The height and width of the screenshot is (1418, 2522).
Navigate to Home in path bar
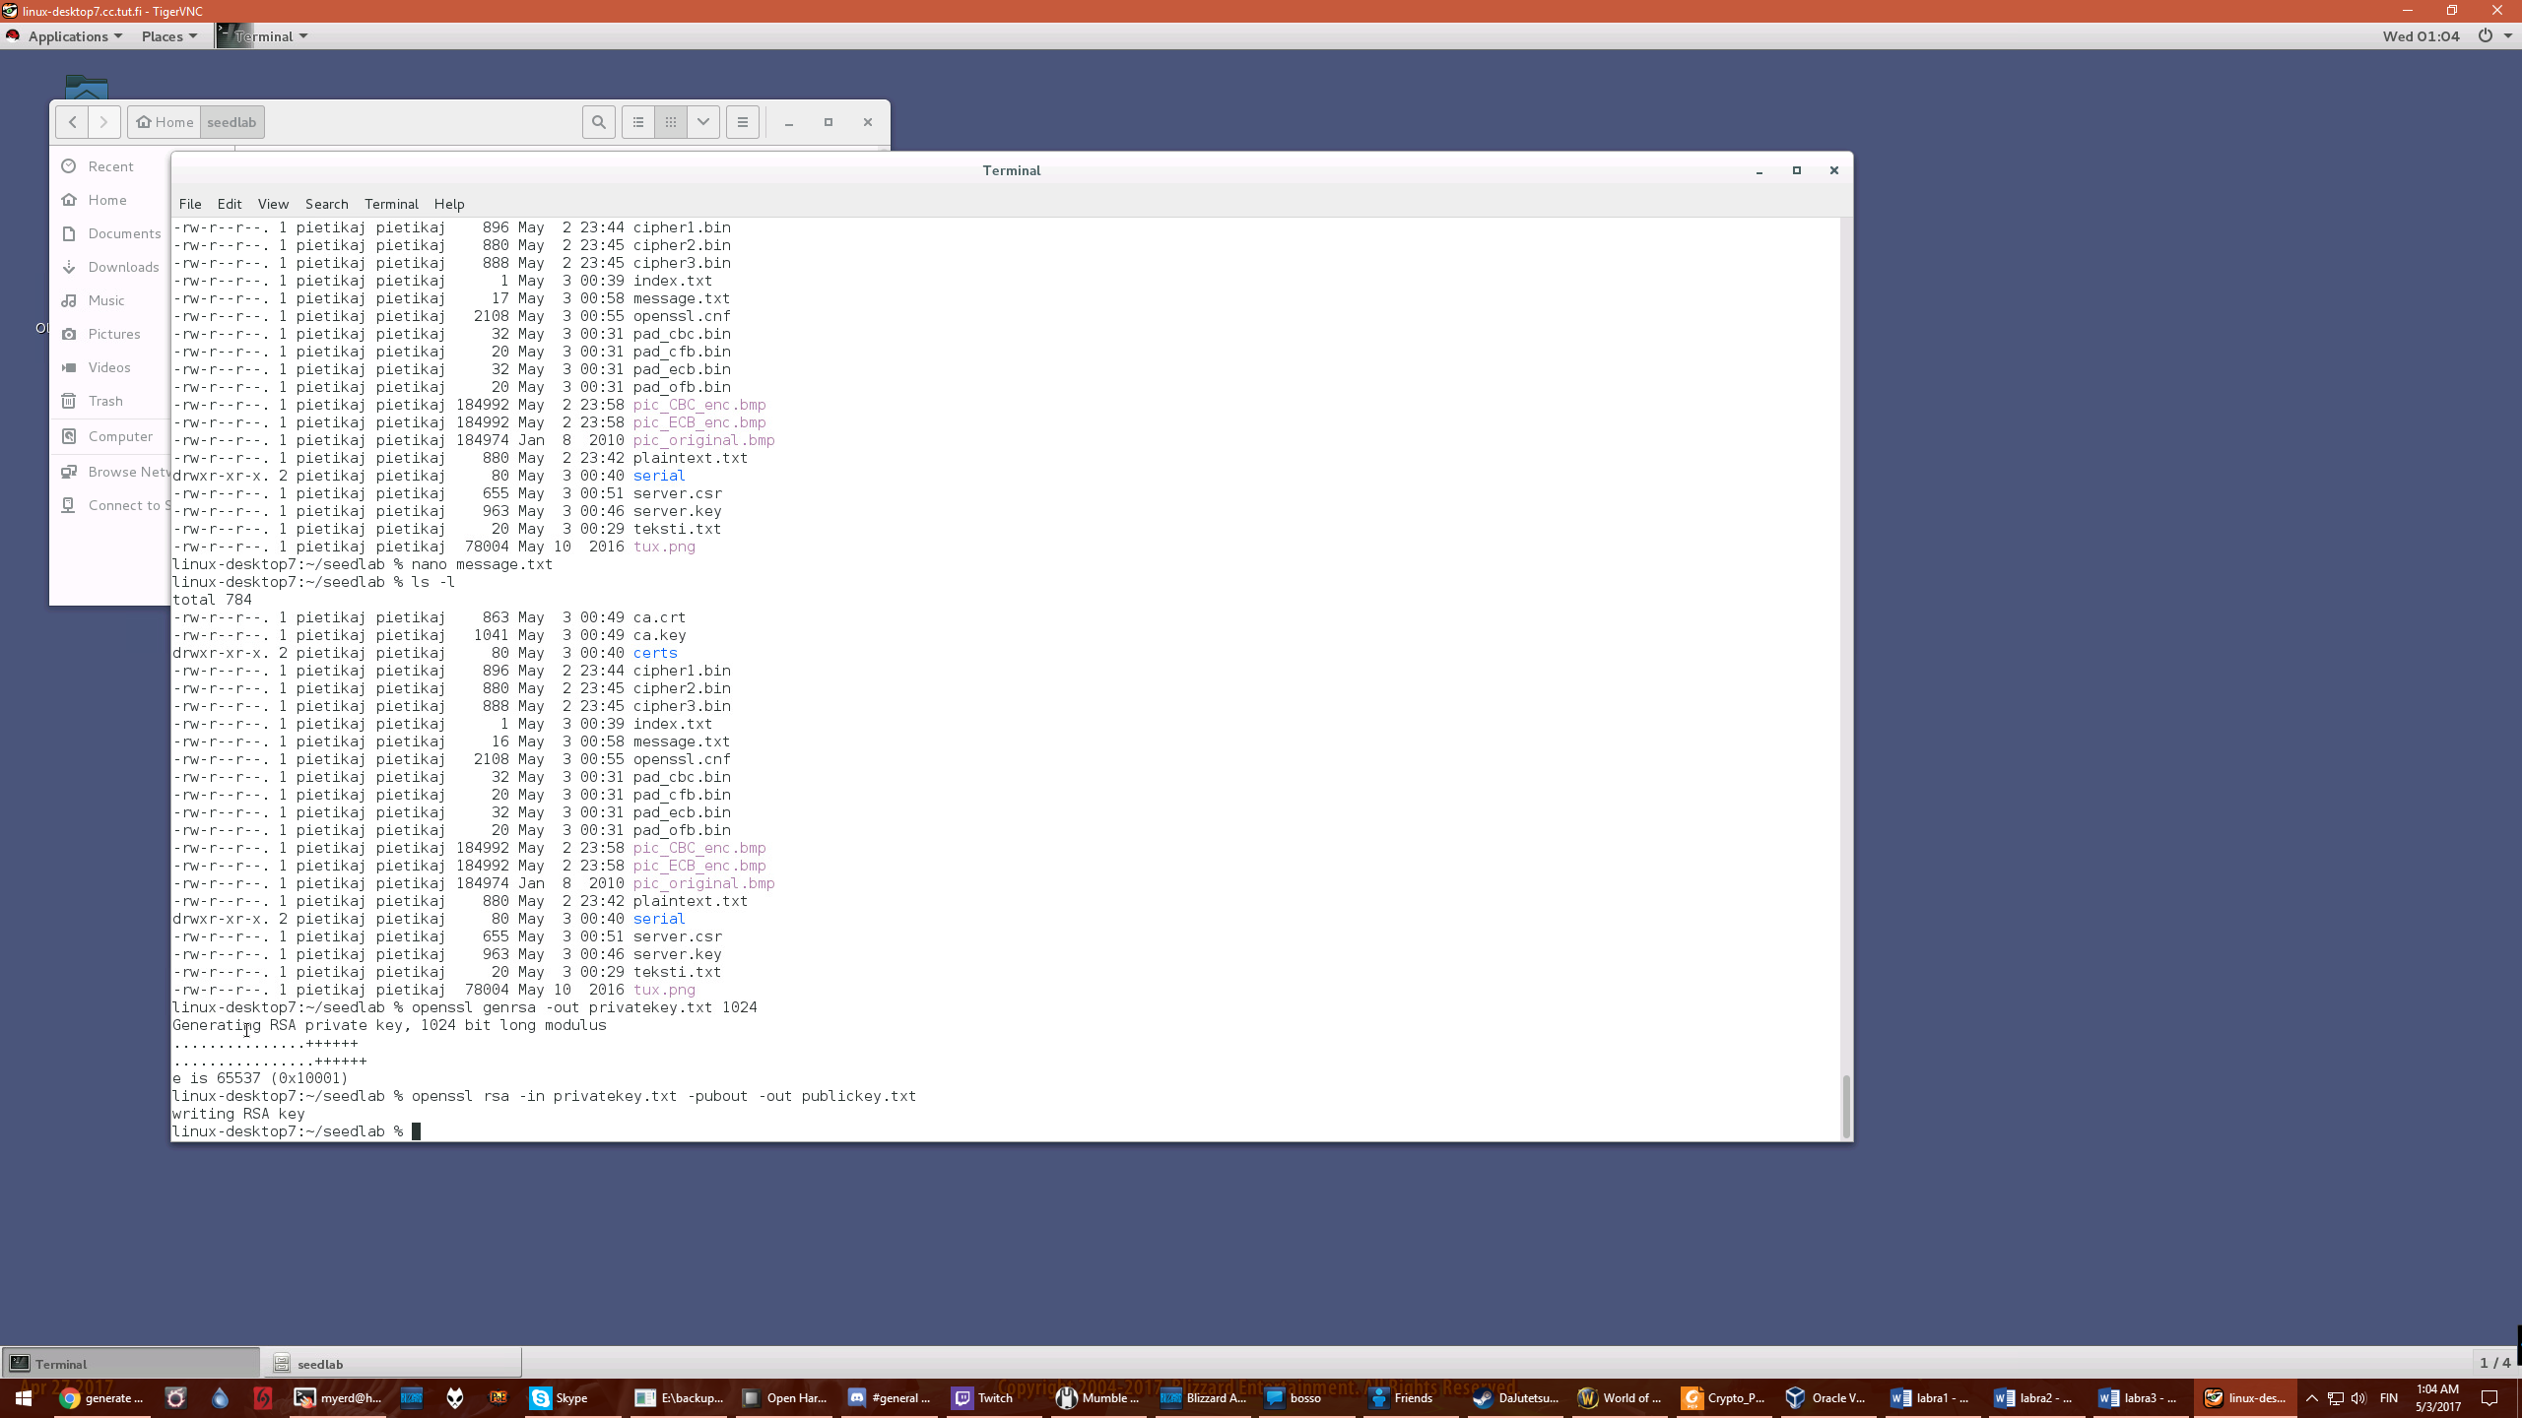pyautogui.click(x=165, y=122)
